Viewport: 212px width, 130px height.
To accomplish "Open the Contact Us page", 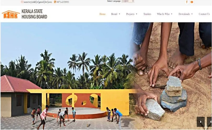I will (204, 14).
